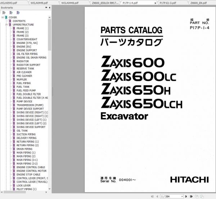The width and height of the screenshot is (216, 199).
Task: Open ENGINE [EU] bookmark
Action: [24, 47]
